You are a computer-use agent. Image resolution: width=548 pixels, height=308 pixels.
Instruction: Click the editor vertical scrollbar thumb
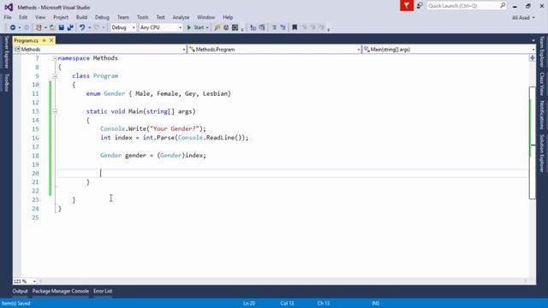pos(533,143)
